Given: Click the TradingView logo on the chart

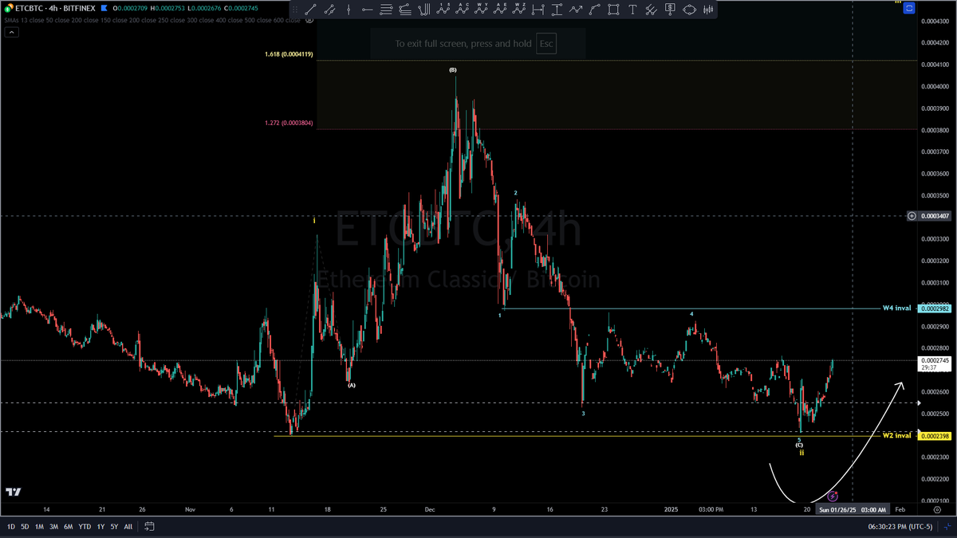Looking at the screenshot, I should 14,493.
